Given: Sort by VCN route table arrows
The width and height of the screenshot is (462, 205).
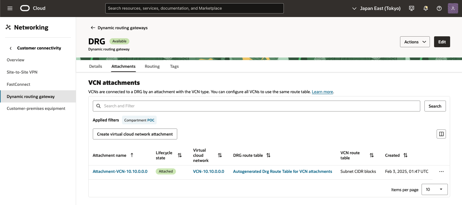Looking at the screenshot, I should point(372,155).
